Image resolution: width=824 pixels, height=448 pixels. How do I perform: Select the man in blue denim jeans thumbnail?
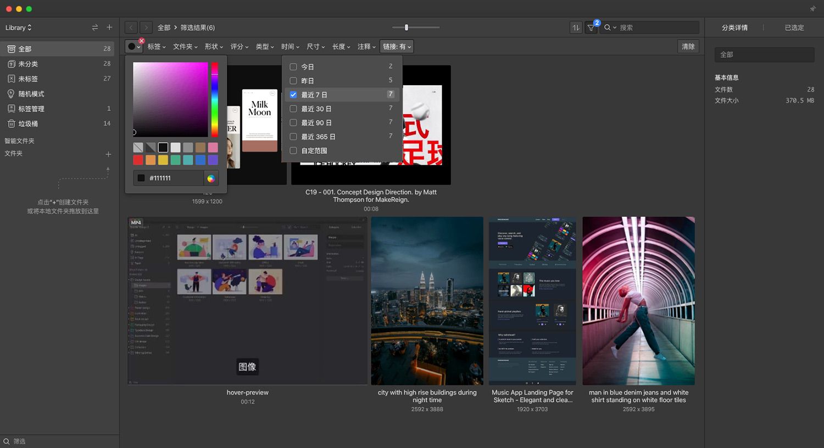(x=638, y=301)
